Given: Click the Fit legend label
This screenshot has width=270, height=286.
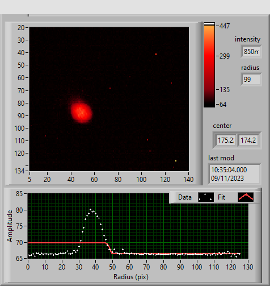Looking at the screenshot, I should pyautogui.click(x=221, y=197).
